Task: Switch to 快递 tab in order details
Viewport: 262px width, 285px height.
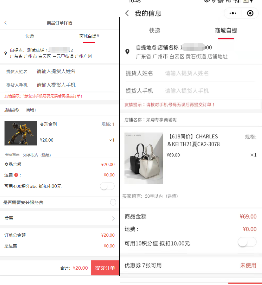Action: coord(30,36)
